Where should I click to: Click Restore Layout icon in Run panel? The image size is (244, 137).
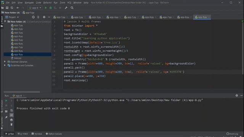6,112
